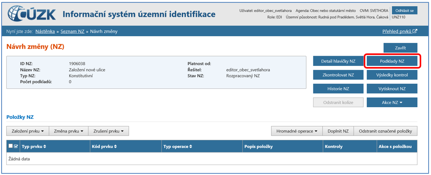The image size is (431, 175).
Task: Click the external link icon beside Přehled prvků
Action: pos(415,31)
